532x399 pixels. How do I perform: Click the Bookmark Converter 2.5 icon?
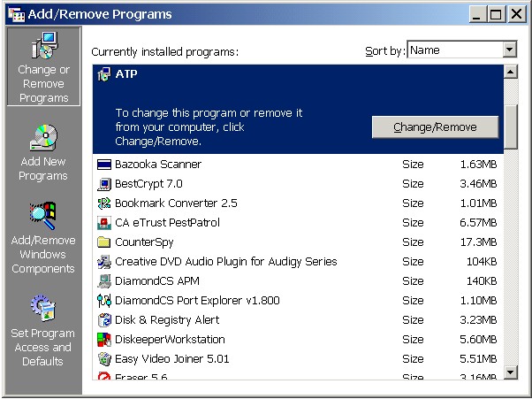(x=103, y=203)
